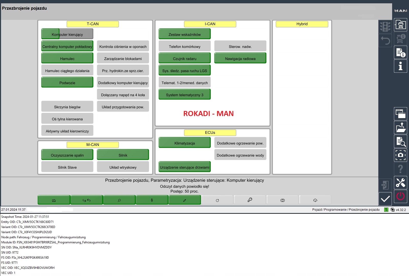Click the red power button icon
The image size is (409, 276).
click(400, 196)
